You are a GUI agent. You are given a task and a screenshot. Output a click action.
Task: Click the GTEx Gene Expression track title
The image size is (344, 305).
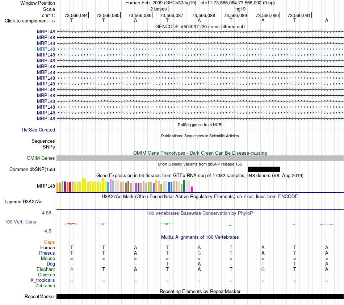[200, 176]
